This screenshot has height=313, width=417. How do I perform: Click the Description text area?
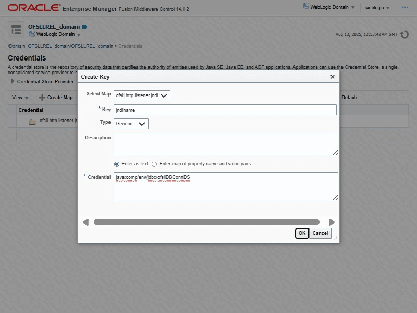tap(226, 145)
